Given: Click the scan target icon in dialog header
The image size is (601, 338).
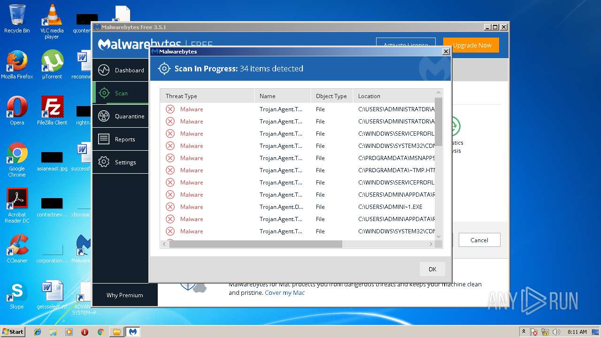Looking at the screenshot, I should pyautogui.click(x=164, y=69).
